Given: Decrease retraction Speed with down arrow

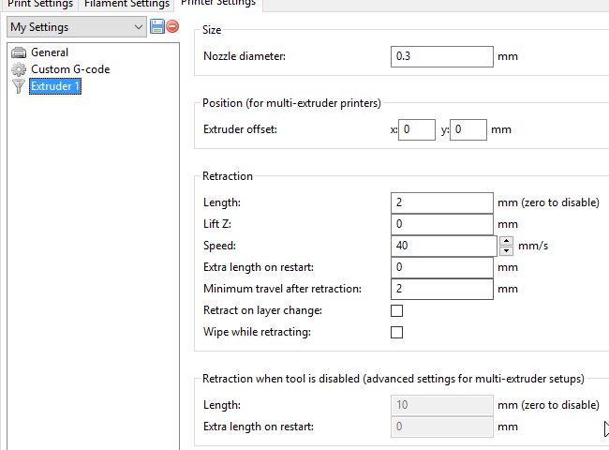Looking at the screenshot, I should coord(506,251).
